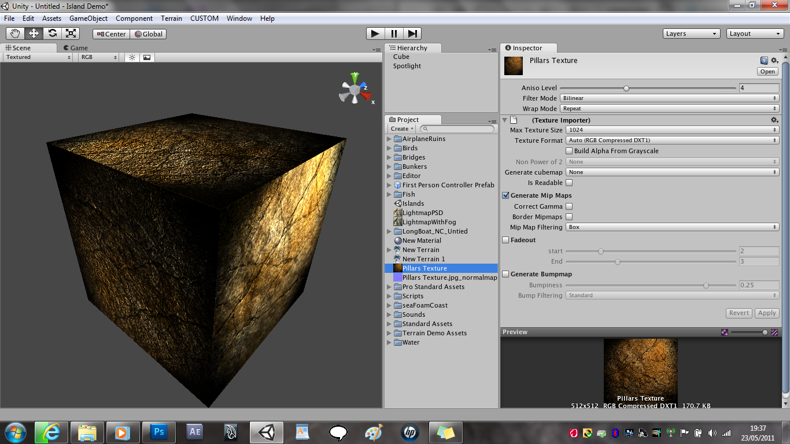Enable the Generate Bumpmap checkbox
Screen dimensions: 790x444
click(x=506, y=274)
